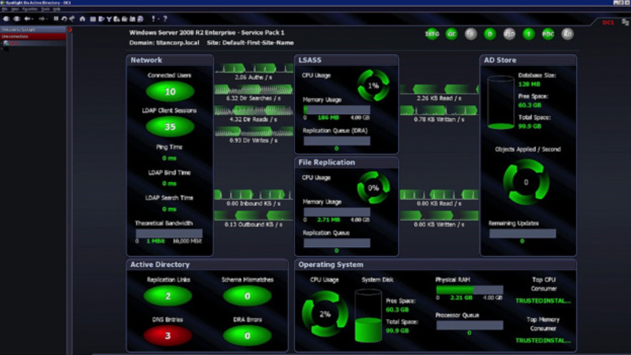Click the Remaining Updates bar
631x355 pixels.
(x=523, y=233)
